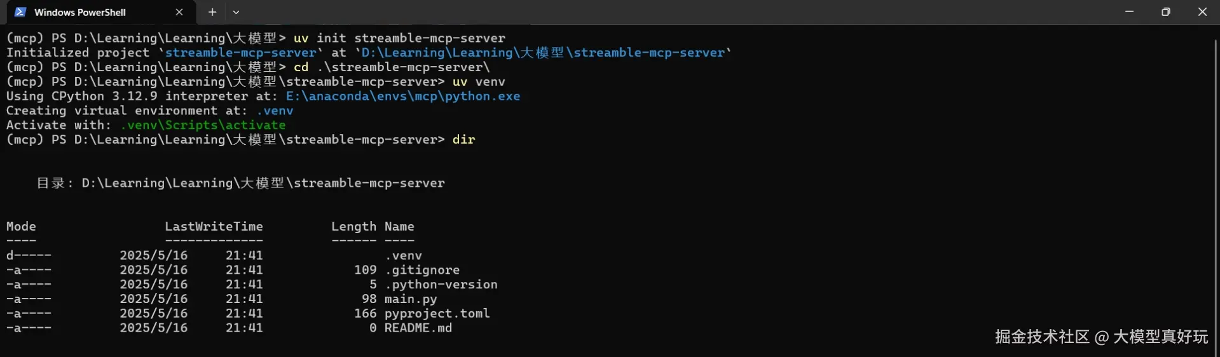Expand the new tab profiles dropdown
This screenshot has height=357, width=1220.
coord(236,12)
